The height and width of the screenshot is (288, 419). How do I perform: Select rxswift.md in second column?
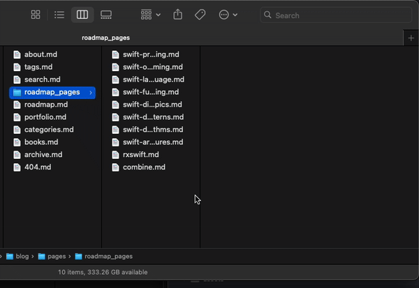(140, 155)
